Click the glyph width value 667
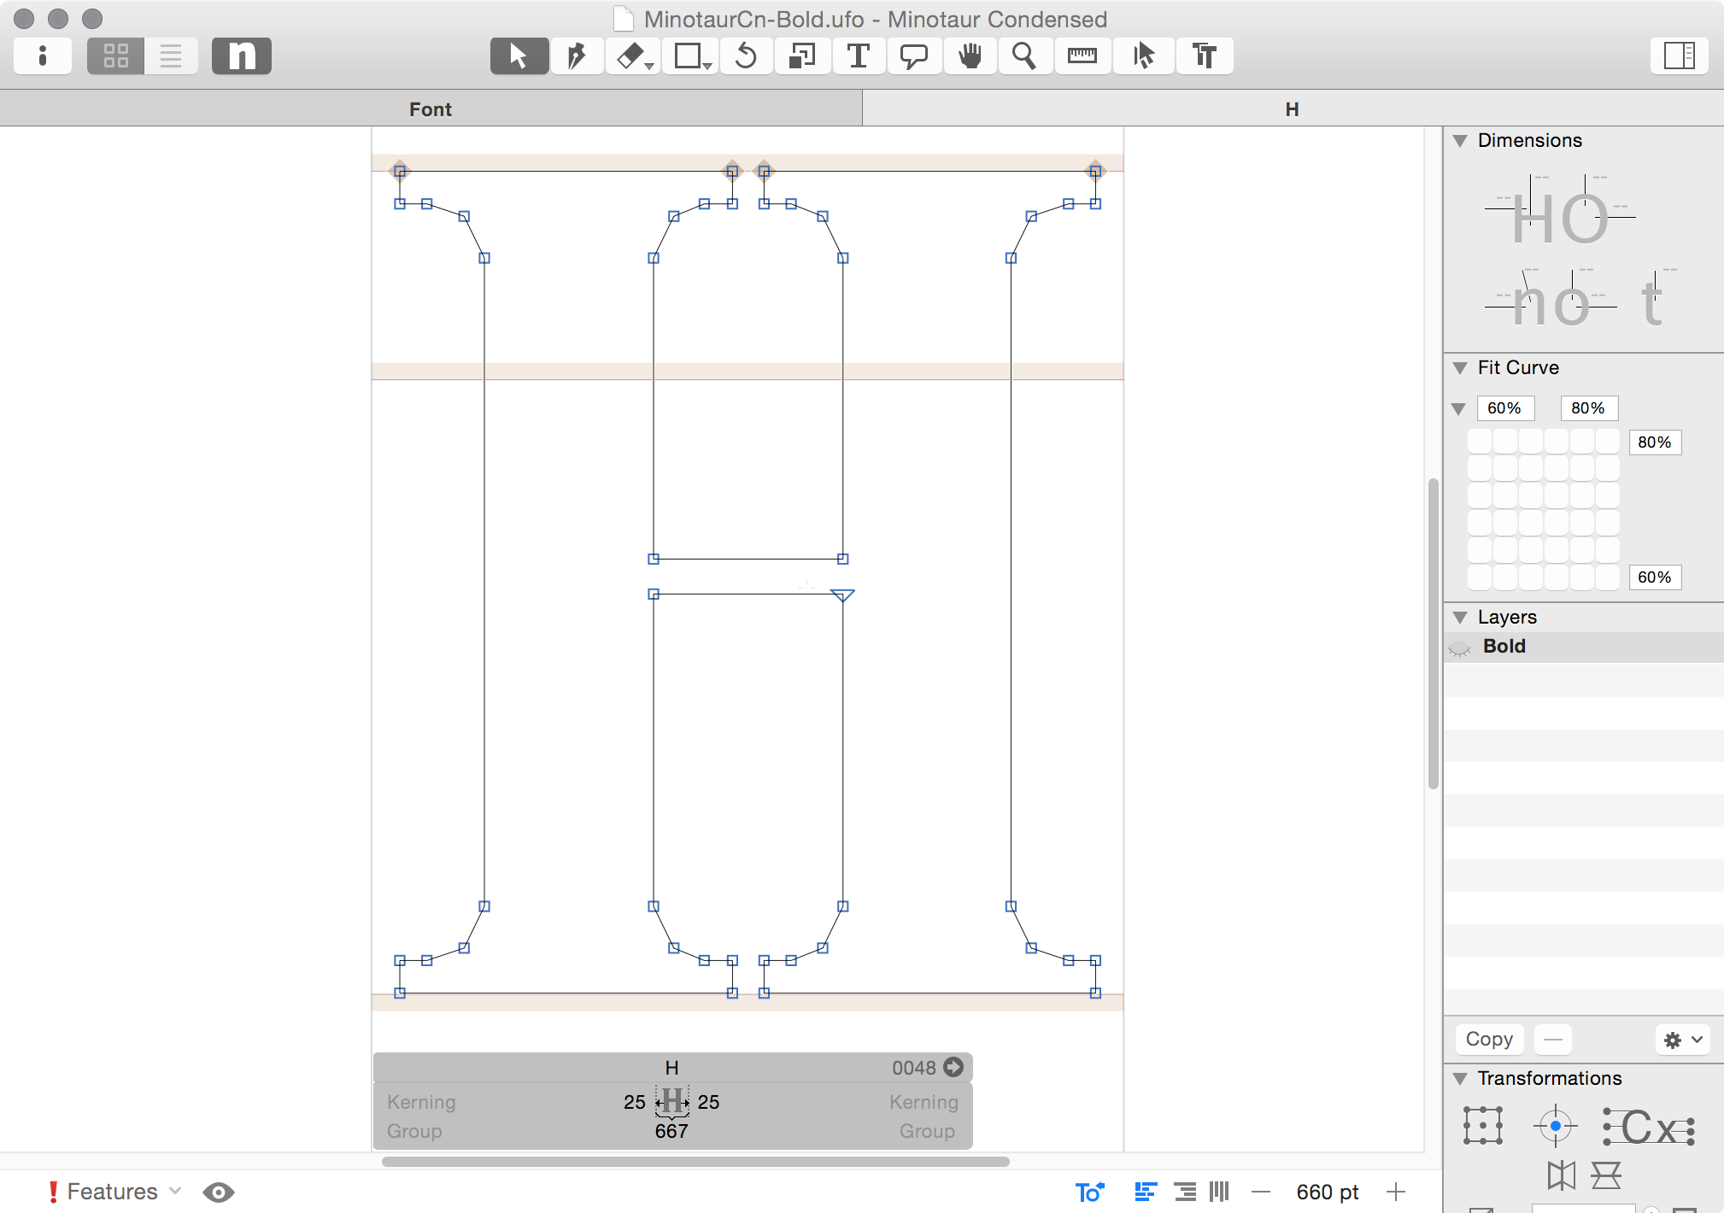This screenshot has height=1213, width=1724. tap(671, 1131)
